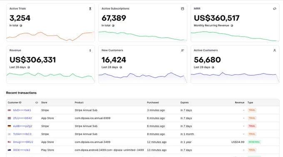Viewport: 283px width, 157px height.
Task: Click the Store column header
Action: [44, 103]
